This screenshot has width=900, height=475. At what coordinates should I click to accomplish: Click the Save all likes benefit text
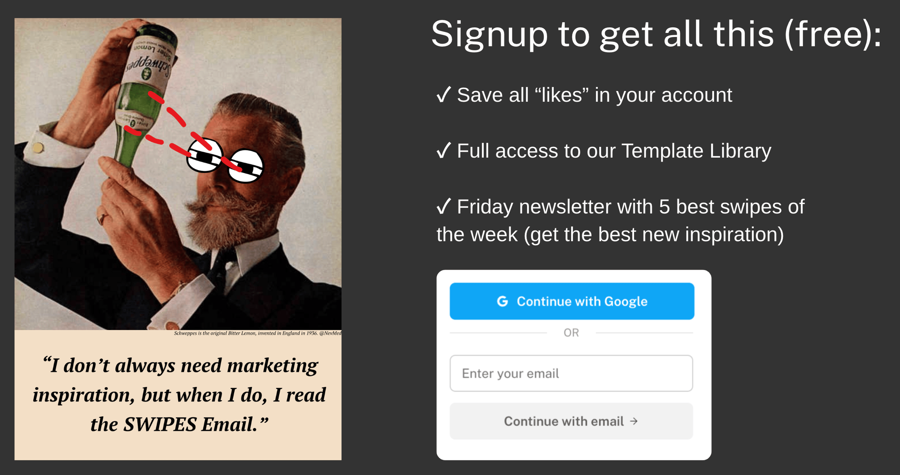pos(594,95)
